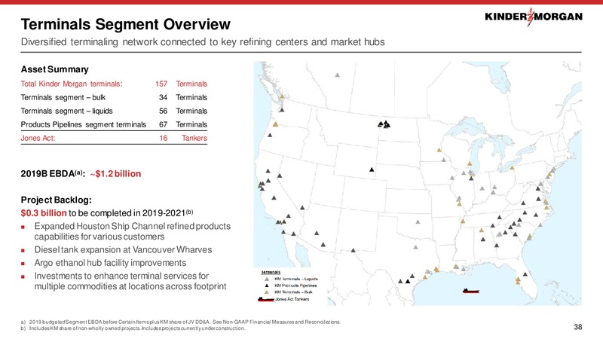Screen dimensions: 603x339
Task: Click the lone black triangle marker in Wyoming
Action: click(372, 169)
